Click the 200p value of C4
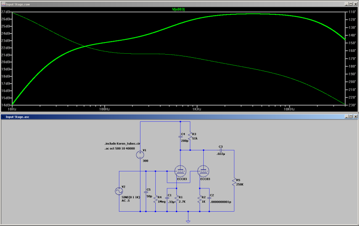This screenshot has width=359, height=226. click(x=184, y=141)
